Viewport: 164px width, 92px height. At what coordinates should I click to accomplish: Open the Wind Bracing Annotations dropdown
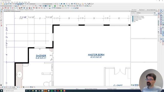point(49,4)
